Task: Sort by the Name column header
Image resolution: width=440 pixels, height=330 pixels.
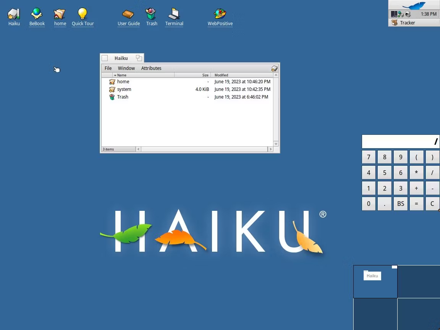Action: (143, 75)
